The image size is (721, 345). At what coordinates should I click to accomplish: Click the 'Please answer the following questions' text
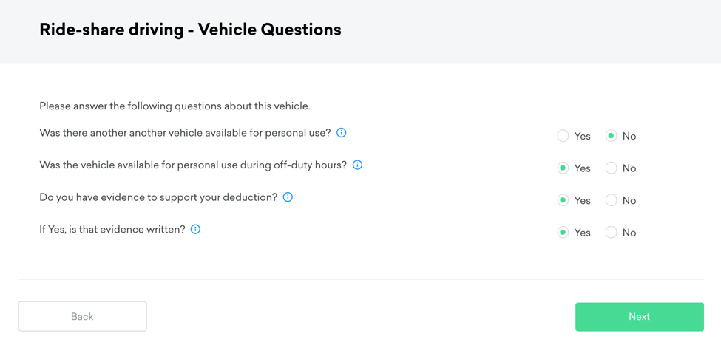click(x=175, y=106)
